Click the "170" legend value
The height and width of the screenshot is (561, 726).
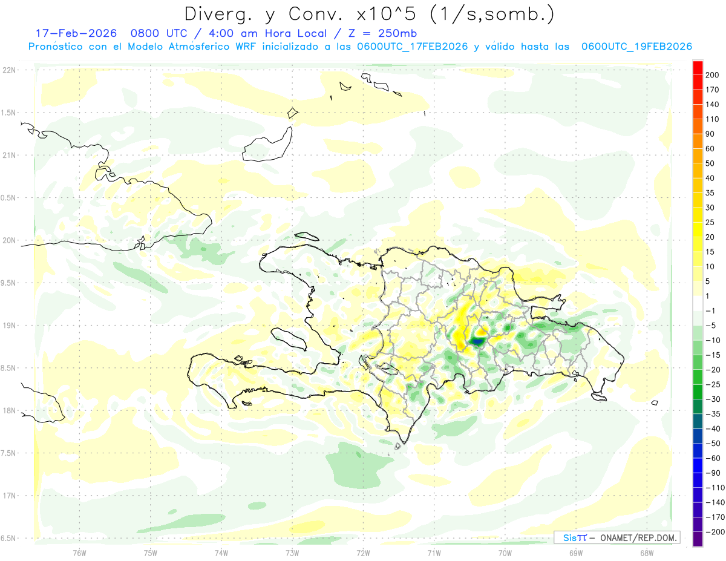coord(712,90)
